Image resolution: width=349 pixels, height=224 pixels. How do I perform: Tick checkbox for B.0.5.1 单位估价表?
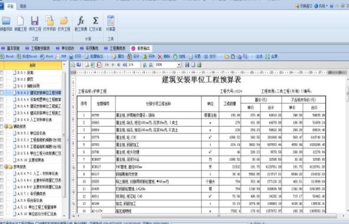click(2, 133)
